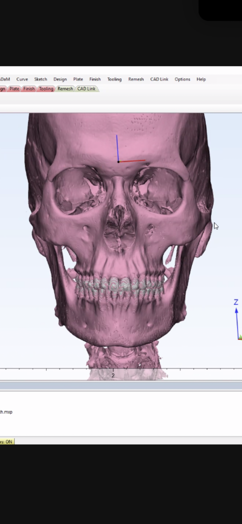Open the Curve menu
This screenshot has height=524, width=242.
click(x=22, y=79)
